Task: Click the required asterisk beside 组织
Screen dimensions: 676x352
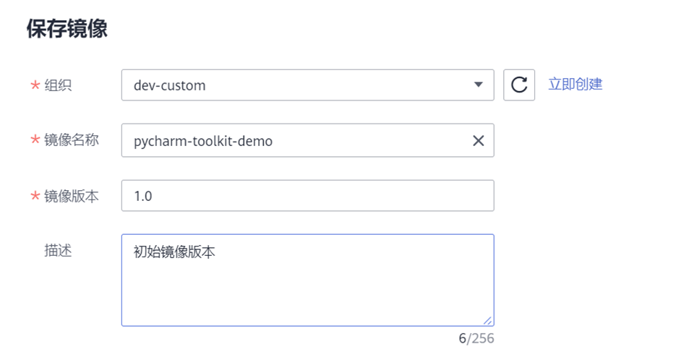Action: coord(35,86)
